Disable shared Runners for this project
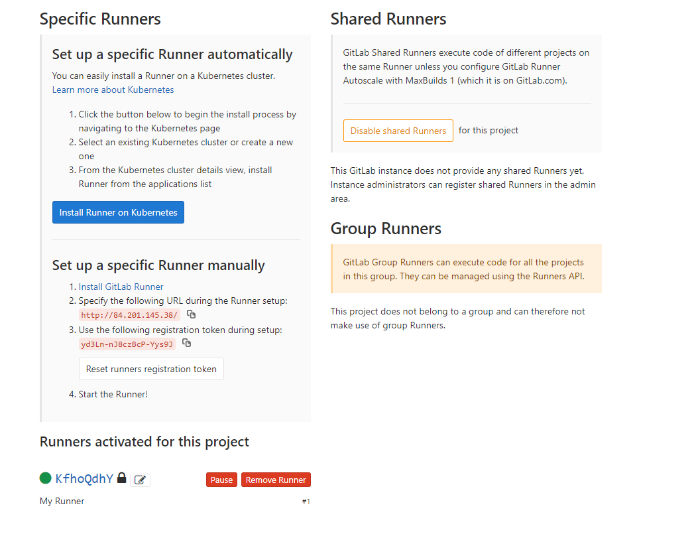 click(398, 131)
